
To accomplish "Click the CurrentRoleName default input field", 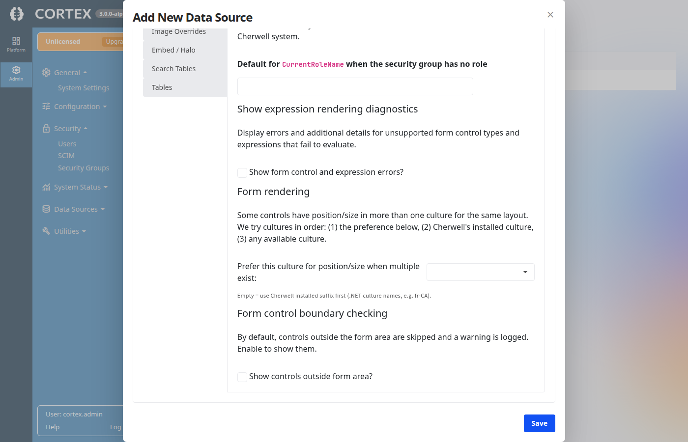I will pyautogui.click(x=355, y=86).
